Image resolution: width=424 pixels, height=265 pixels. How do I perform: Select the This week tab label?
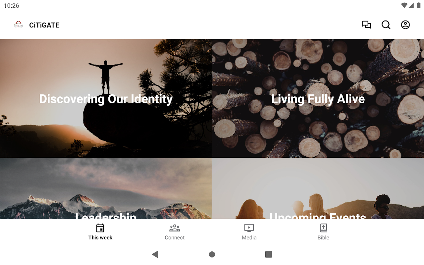[x=100, y=238]
